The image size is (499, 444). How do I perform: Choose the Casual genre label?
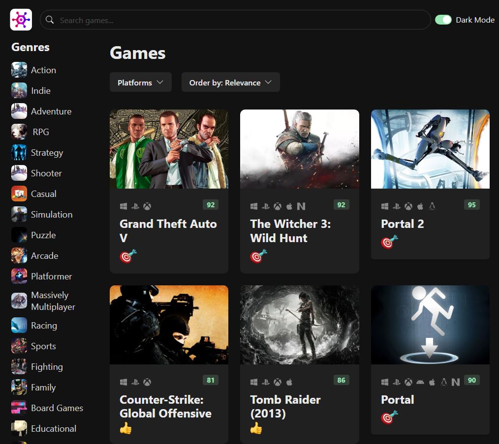44,194
